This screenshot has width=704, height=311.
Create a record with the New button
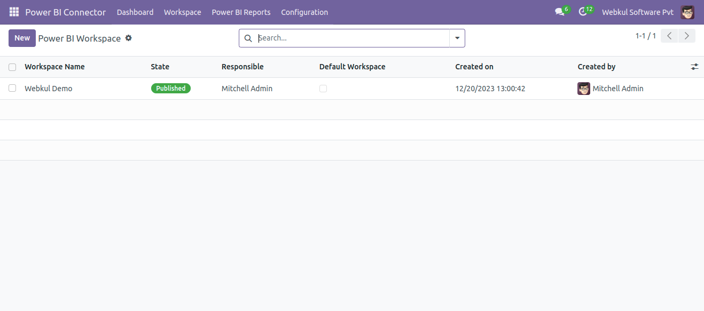coord(22,38)
